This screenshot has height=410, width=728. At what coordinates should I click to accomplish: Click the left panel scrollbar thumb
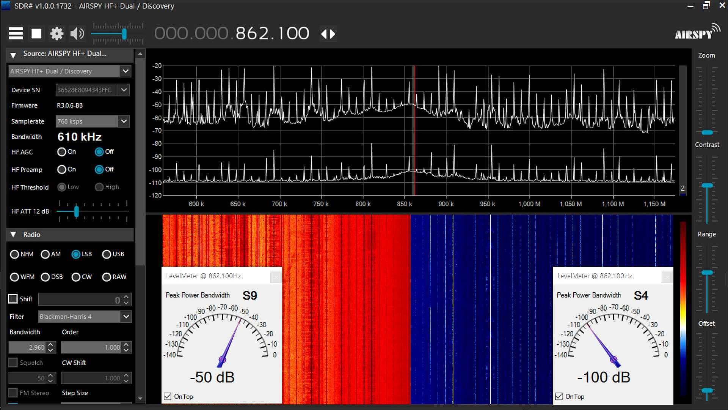point(140,161)
